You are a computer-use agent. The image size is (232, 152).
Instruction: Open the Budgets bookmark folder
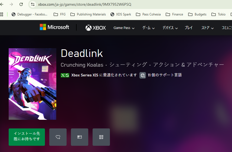click(197, 14)
